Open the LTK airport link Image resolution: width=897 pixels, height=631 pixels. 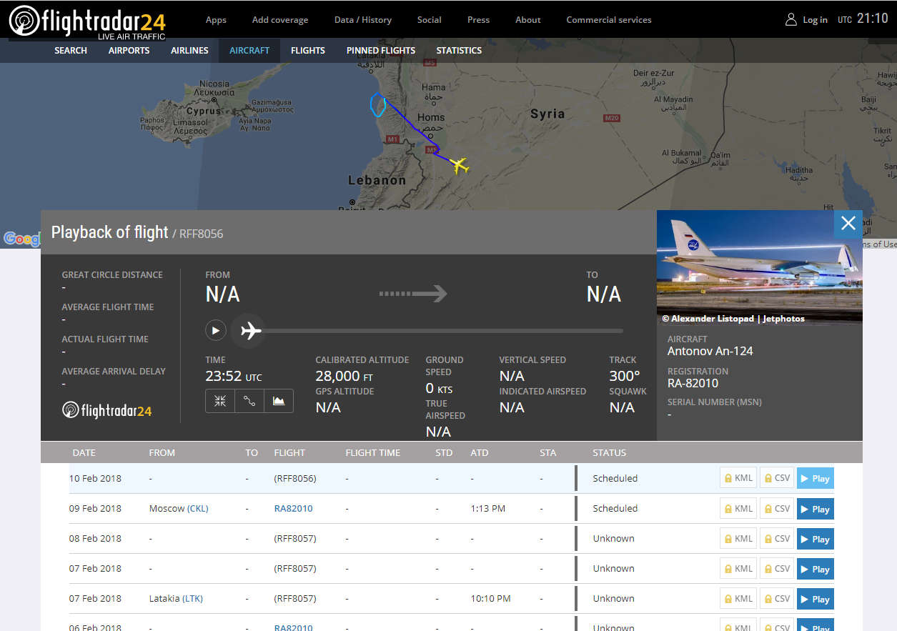pyautogui.click(x=193, y=599)
